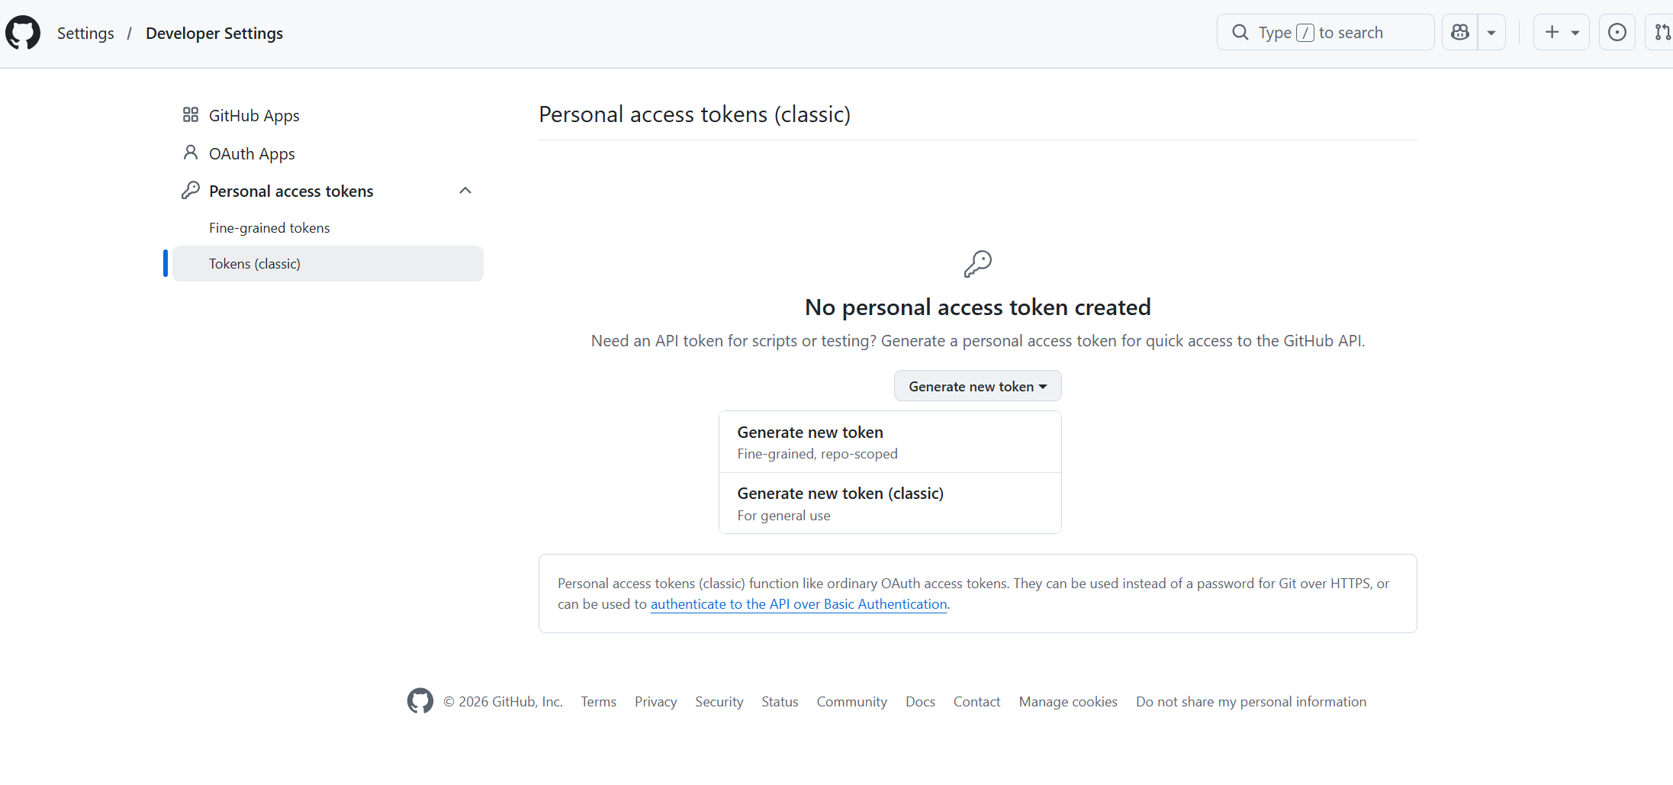Click the OAuth Apps person icon
1673x785 pixels.
[191, 153]
